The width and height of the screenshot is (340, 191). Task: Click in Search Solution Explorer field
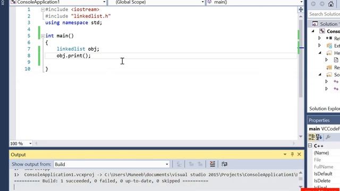pyautogui.click(x=324, y=14)
